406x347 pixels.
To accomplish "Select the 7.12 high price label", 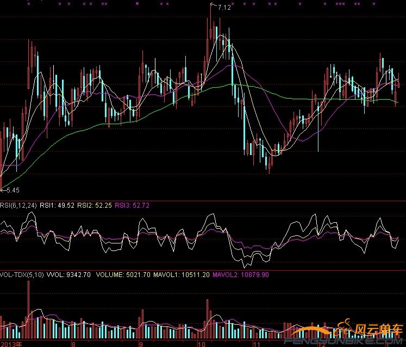I will pyautogui.click(x=223, y=8).
